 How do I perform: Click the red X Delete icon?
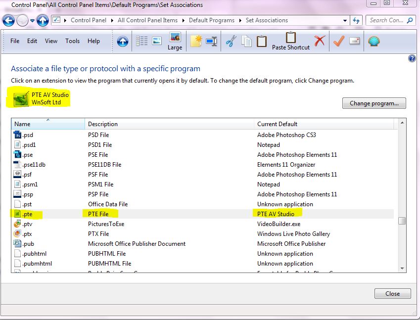click(x=320, y=41)
